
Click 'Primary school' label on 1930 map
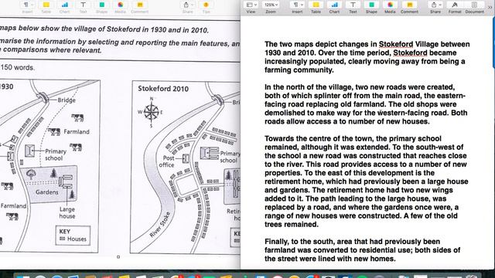coord(56,154)
